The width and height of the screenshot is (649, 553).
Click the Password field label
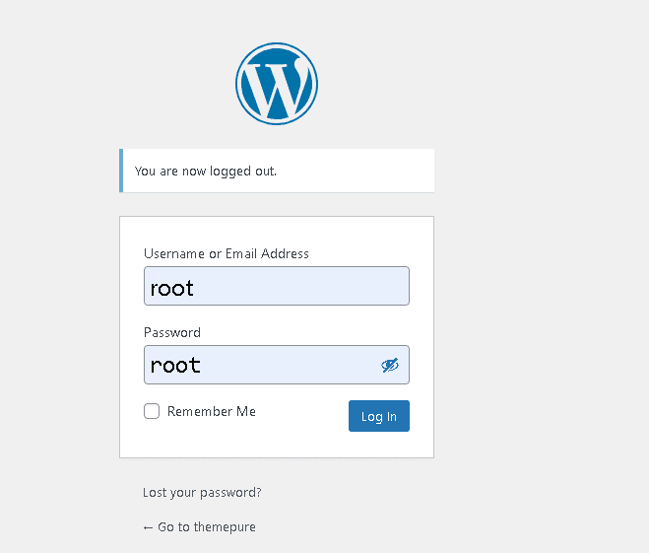pos(172,332)
